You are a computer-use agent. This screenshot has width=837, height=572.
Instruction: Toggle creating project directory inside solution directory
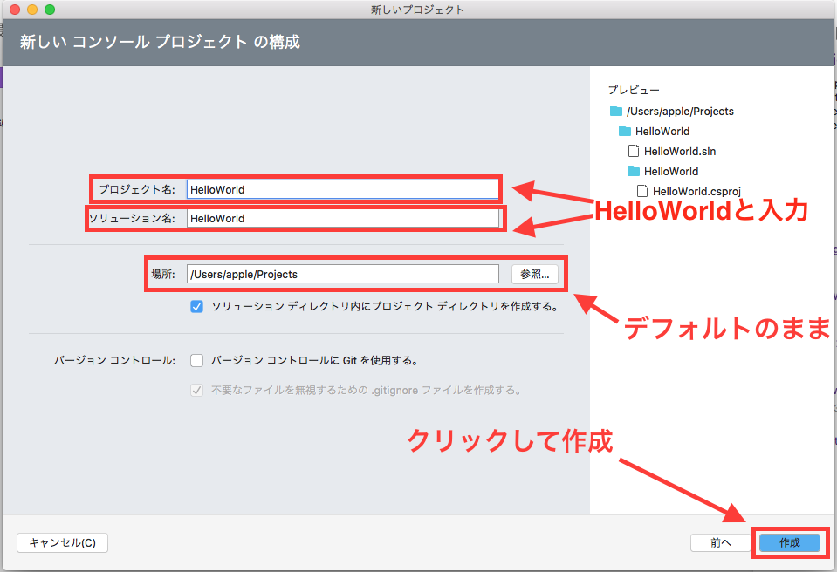point(197,306)
